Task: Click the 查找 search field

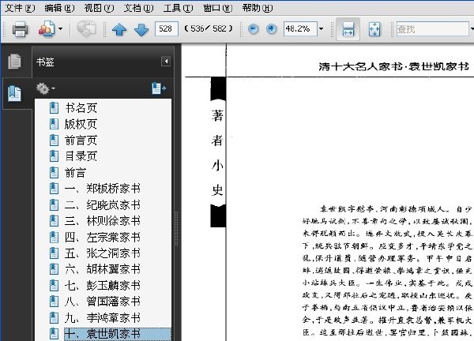Action: click(433, 29)
